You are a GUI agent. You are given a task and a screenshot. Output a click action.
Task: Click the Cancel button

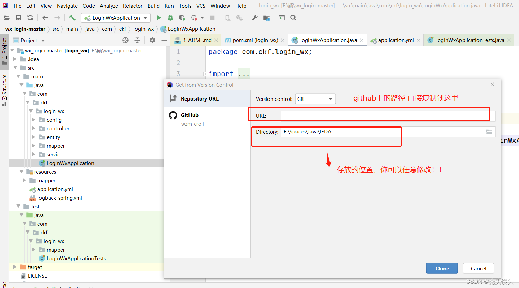478,269
